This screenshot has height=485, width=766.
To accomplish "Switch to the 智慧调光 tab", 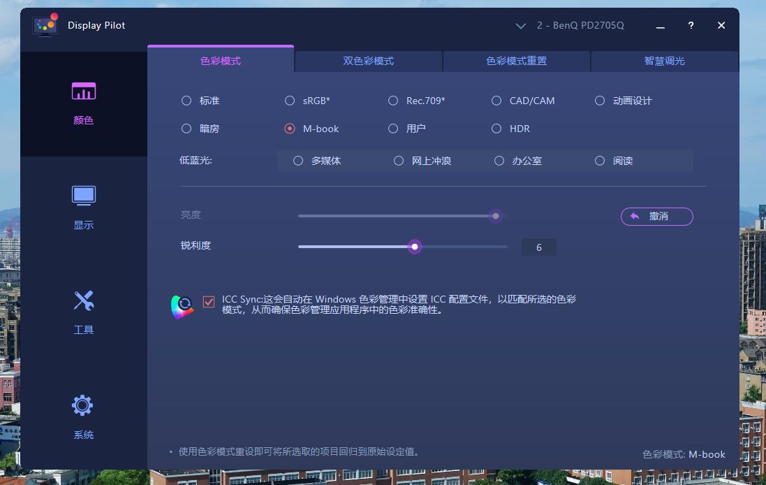I will point(664,61).
